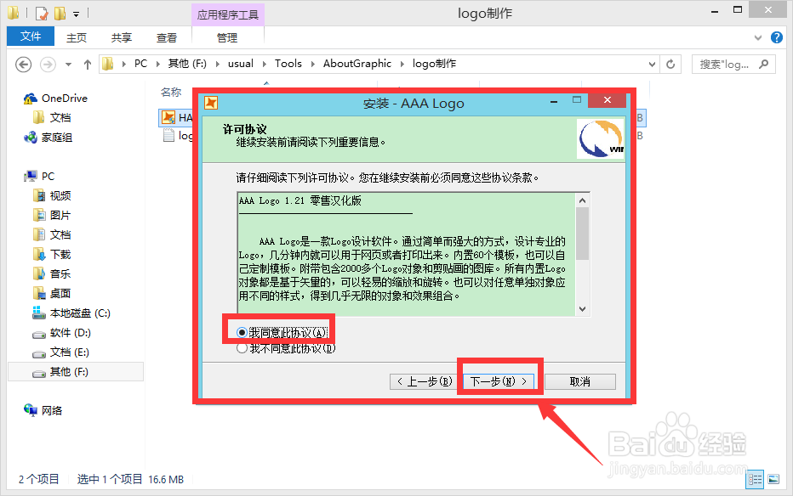Select PC in the navigation pane
The height and width of the screenshot is (496, 793).
click(x=39, y=176)
